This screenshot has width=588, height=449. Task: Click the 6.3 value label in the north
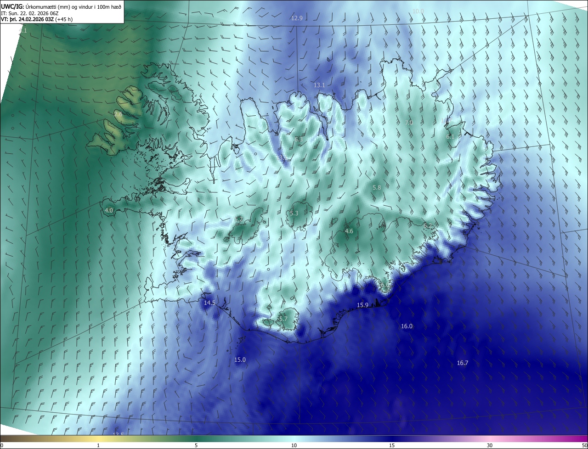point(299,139)
